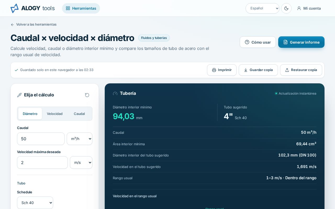Click the 69,44 cm² area value

[306, 144]
